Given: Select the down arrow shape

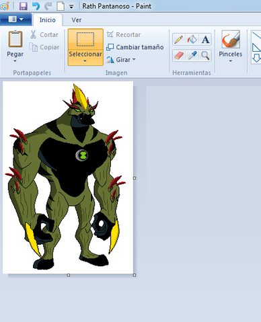Looking at the screenshot, I should [x=256, y=58].
